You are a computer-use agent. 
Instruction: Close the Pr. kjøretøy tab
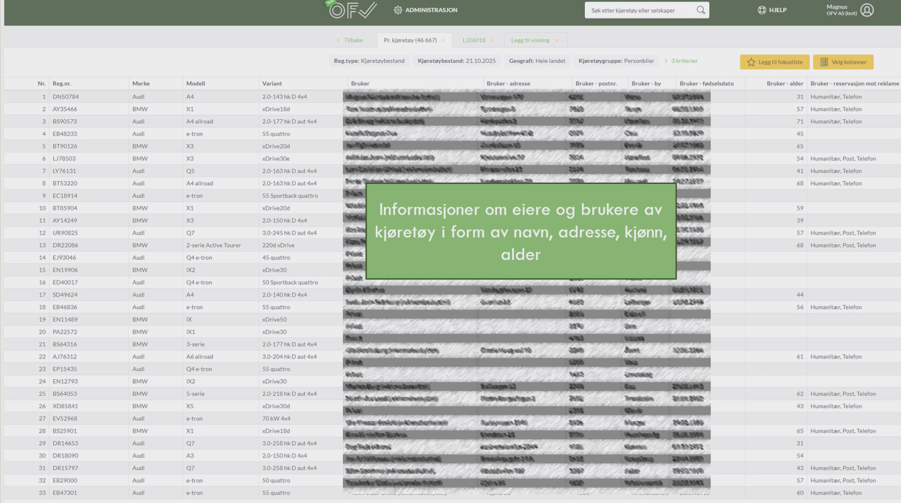click(x=443, y=41)
